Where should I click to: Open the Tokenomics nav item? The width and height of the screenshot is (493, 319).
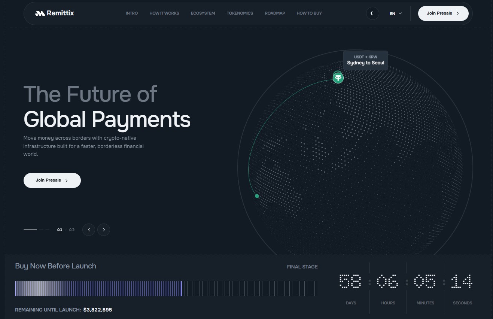pos(240,13)
